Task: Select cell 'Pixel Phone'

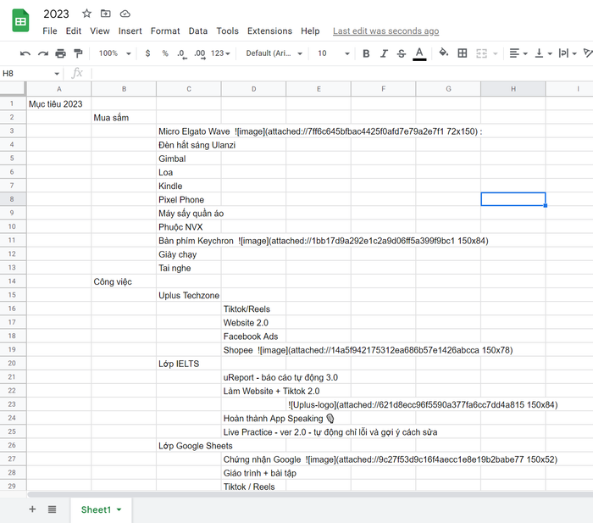Action: 189,199
